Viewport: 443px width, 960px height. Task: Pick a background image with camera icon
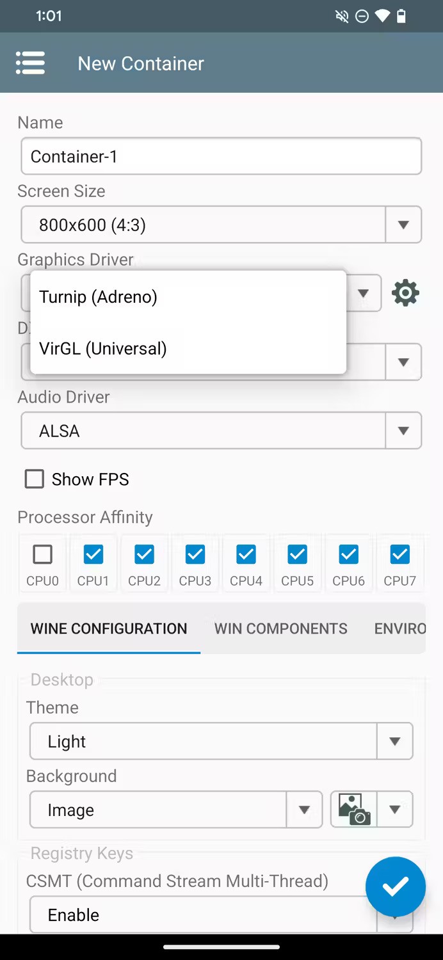click(354, 810)
